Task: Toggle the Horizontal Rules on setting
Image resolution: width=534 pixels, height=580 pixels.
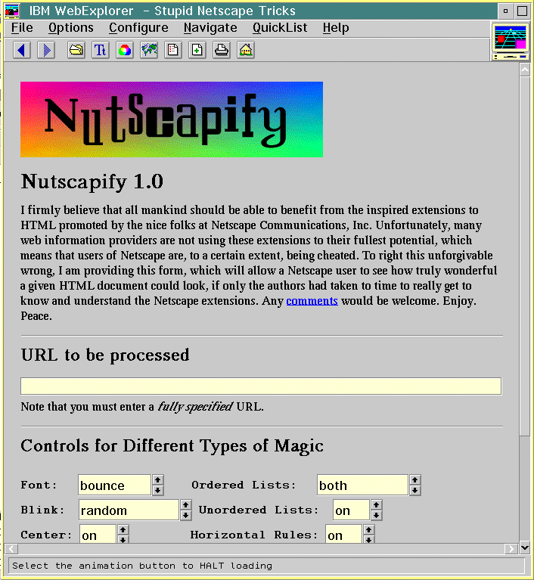Action: pos(368,535)
